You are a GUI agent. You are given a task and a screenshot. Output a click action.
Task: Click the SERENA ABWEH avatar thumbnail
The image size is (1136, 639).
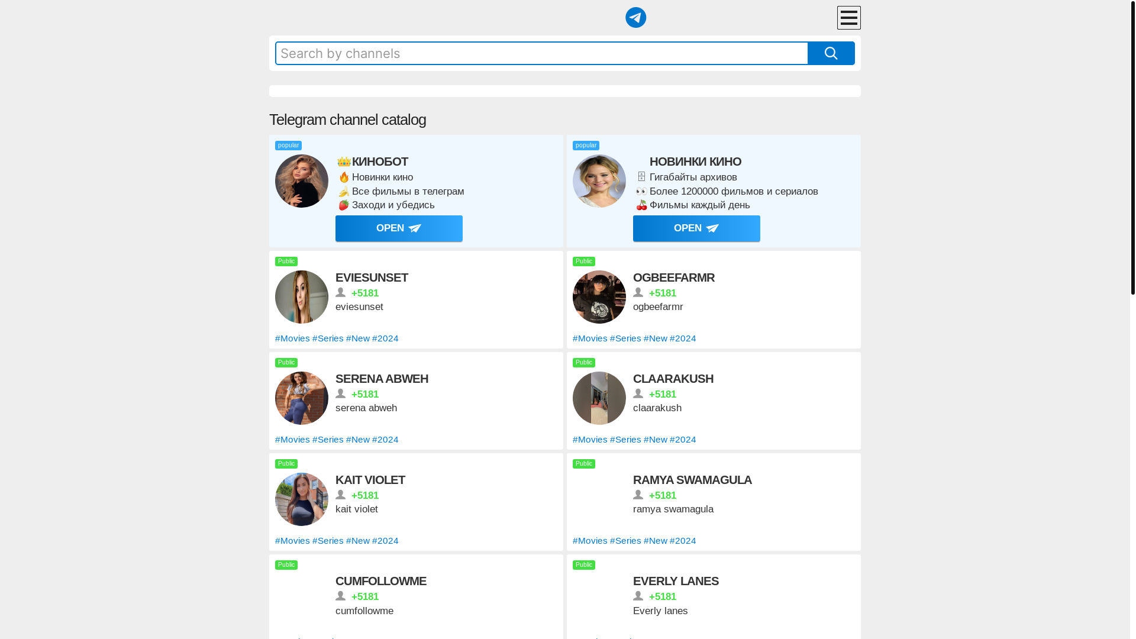point(302,398)
